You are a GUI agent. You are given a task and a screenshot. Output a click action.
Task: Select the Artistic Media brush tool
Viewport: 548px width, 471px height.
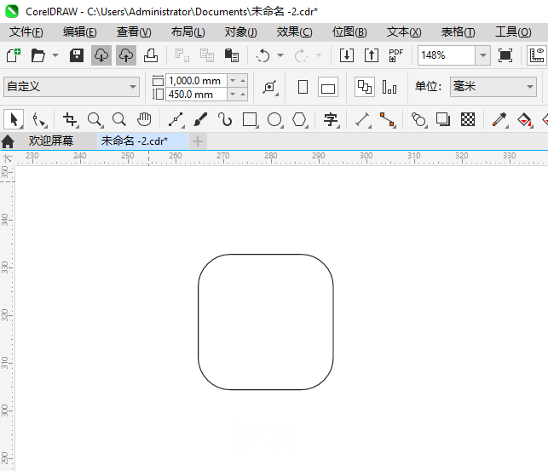200,119
